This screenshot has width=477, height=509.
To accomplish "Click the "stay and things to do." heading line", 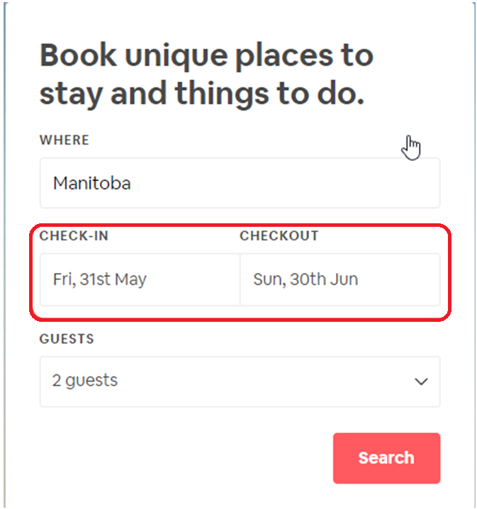I will 202,94.
